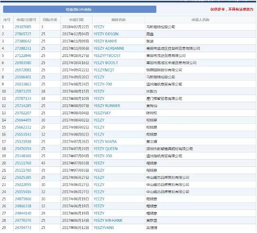Click the 商标名称 column header
The width and height of the screenshot is (257, 233).
118,20
